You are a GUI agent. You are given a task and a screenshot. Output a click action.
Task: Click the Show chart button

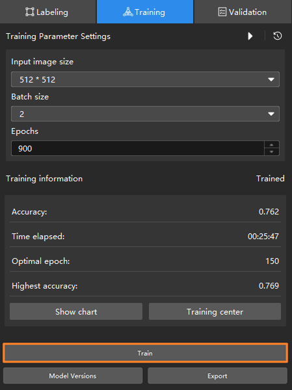(x=76, y=311)
